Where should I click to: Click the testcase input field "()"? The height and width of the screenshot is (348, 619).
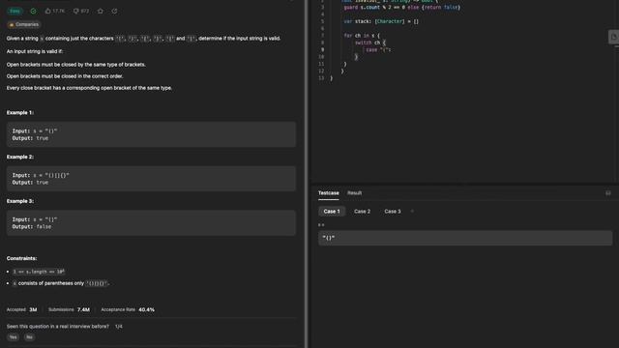click(465, 238)
